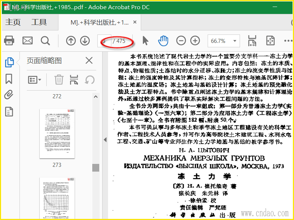Viewport: 294px width, 220px height.
Task: Print the document with the printer icon
Action: [9, 40]
